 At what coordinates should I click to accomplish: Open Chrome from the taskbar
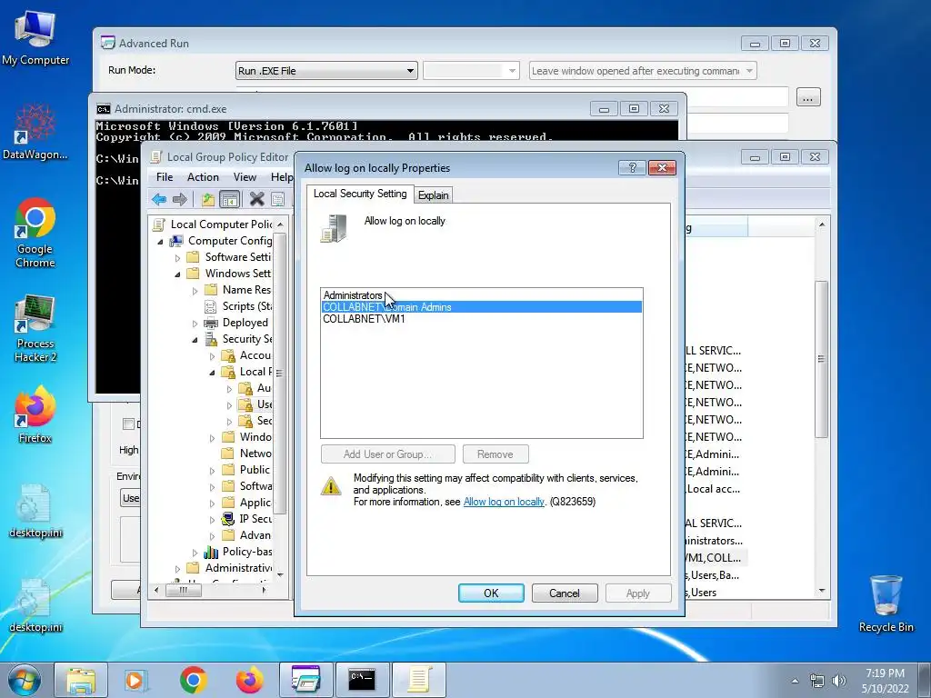193,680
